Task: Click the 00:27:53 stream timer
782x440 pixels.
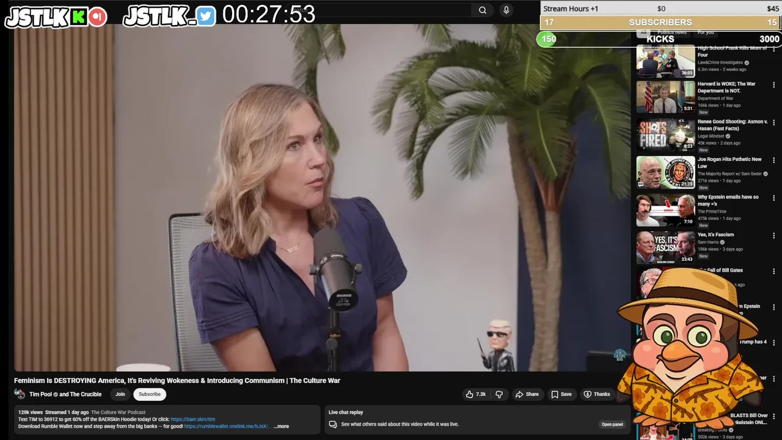Action: tap(269, 15)
